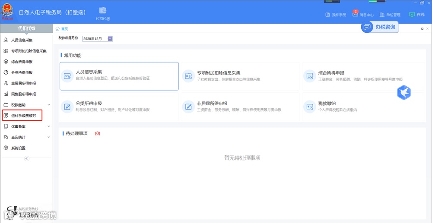Click the 单位管理 building icon
The width and height of the screenshot is (432, 223).
pyautogui.click(x=382, y=15)
